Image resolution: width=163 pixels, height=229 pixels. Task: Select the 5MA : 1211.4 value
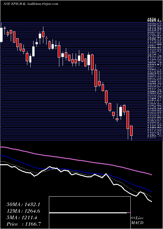(22, 218)
